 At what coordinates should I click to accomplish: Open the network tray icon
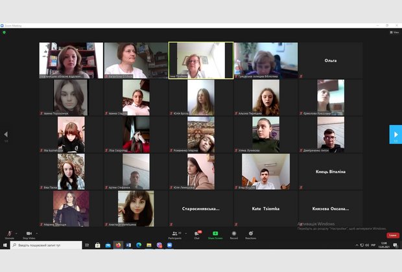(x=362, y=245)
